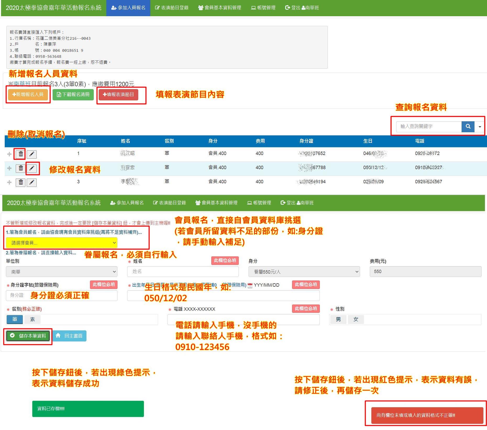Click the pencil edit icon in row 1
This screenshot has width=487, height=430.
pos(32,154)
